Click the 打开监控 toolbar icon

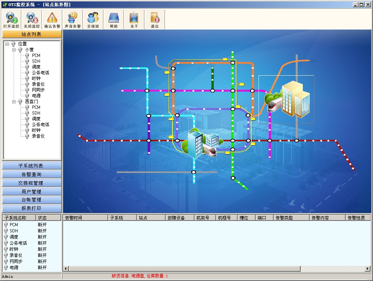pyautogui.click(x=11, y=18)
